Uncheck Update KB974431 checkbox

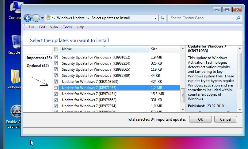click(56, 94)
